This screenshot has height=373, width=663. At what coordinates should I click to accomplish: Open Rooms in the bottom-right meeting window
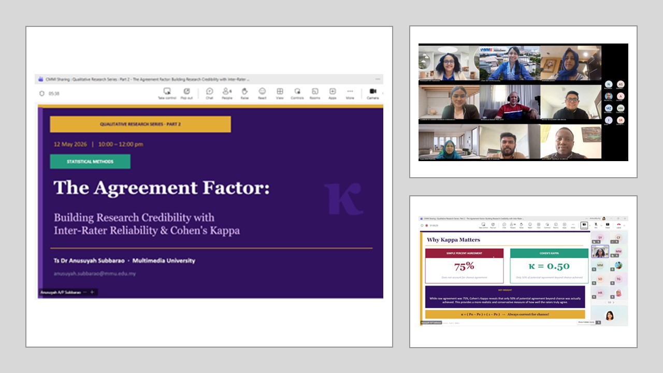point(556,225)
